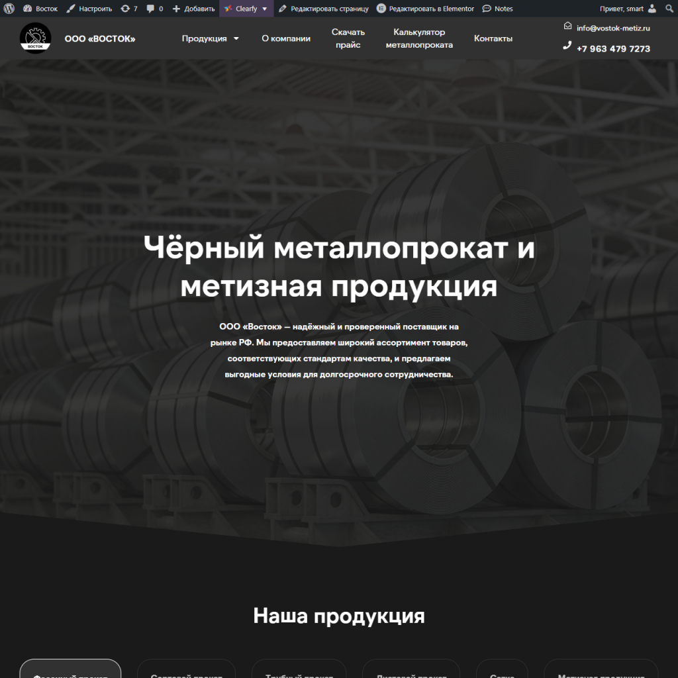Expand the Продукция dropdown menu
This screenshot has width=678, height=678.
(210, 38)
